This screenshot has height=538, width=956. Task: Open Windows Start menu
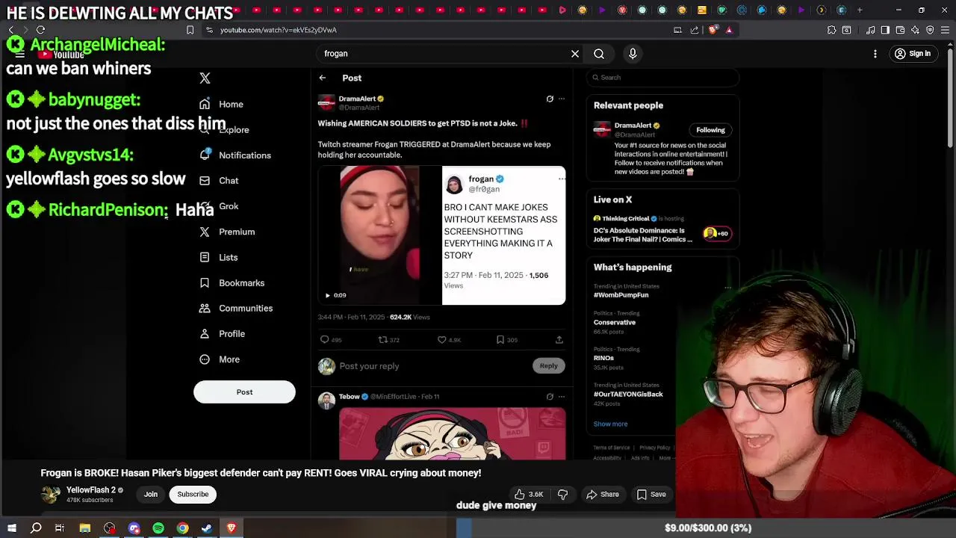tap(12, 528)
